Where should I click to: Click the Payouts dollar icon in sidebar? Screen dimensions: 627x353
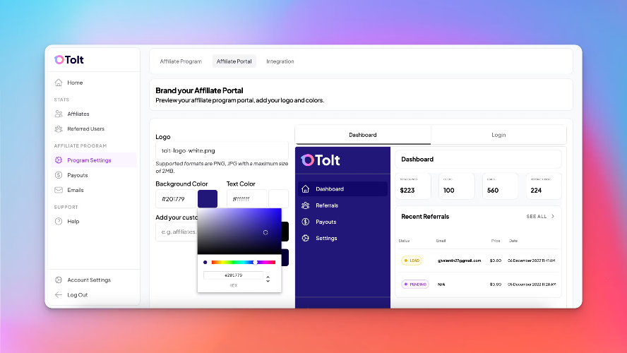coord(59,175)
